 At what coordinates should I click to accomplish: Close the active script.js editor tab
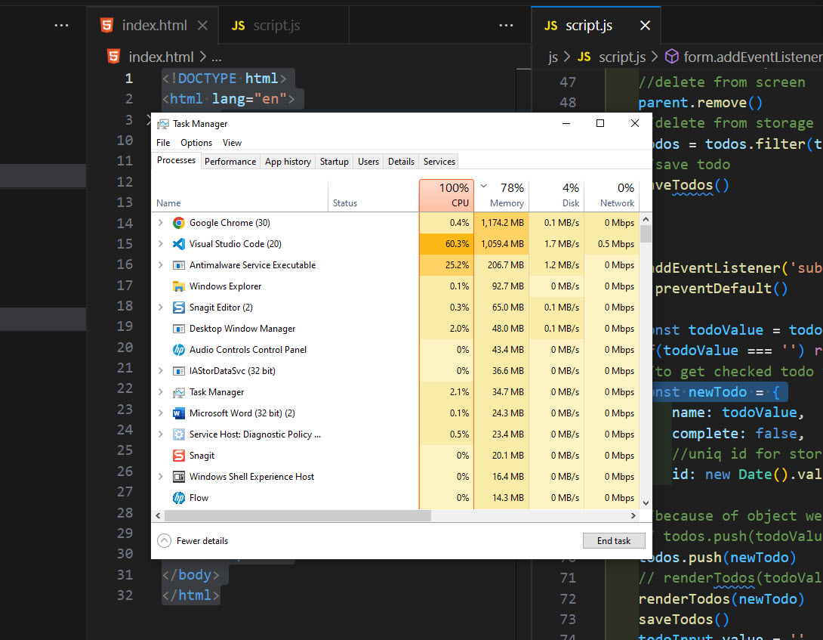point(645,25)
